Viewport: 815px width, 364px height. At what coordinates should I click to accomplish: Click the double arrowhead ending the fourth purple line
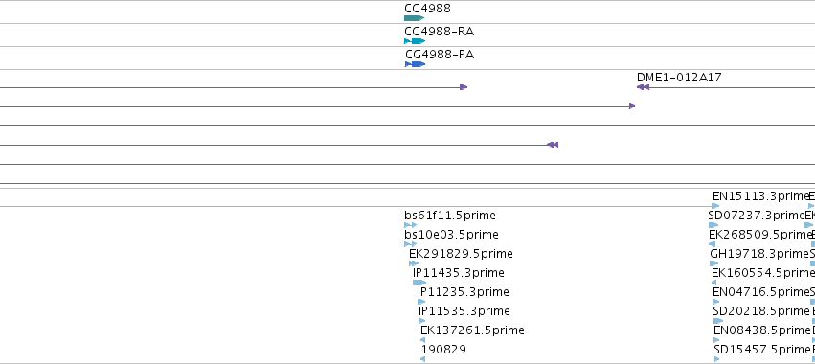[x=553, y=145]
